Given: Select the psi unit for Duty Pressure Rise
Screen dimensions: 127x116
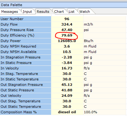Looking at the screenshot, I should [86, 30].
